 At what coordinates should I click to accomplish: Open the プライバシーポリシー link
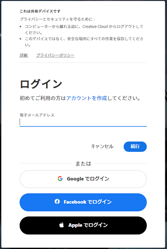click(55, 55)
